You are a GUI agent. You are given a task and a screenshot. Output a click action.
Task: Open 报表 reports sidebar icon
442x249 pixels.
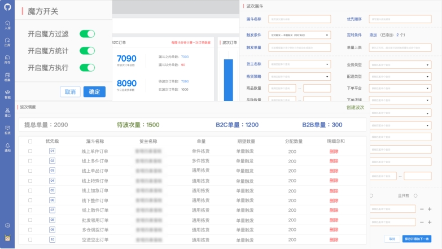tap(7, 129)
